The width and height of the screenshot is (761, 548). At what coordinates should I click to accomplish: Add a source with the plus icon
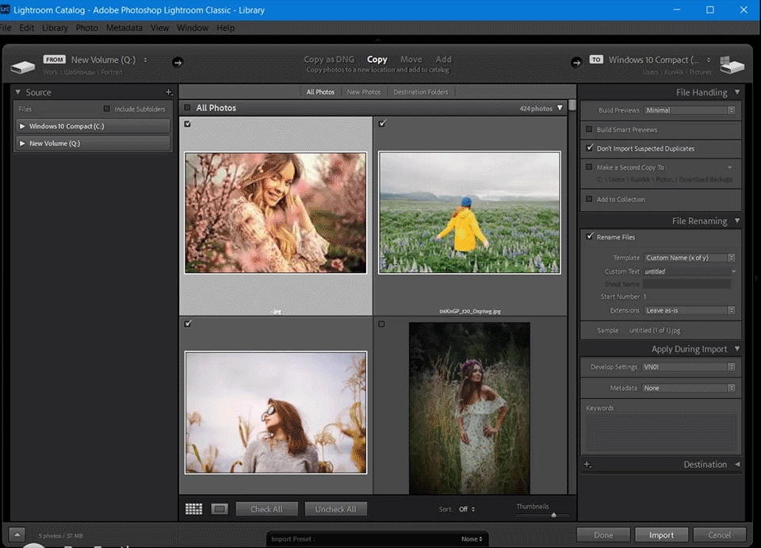point(168,92)
